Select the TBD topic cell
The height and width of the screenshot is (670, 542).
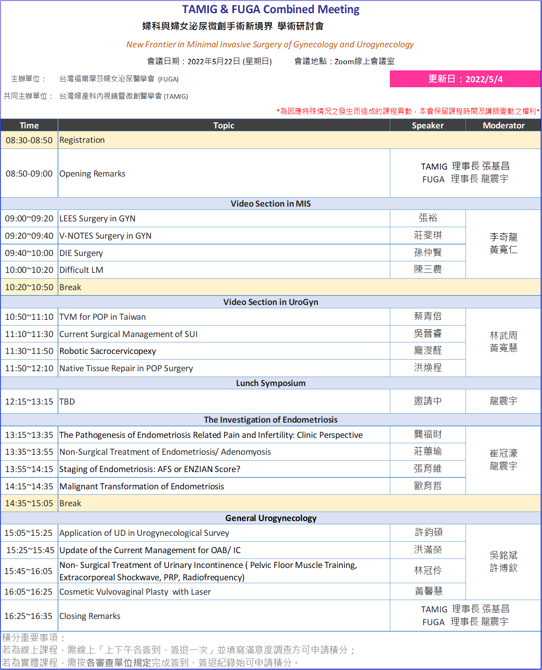coord(67,402)
